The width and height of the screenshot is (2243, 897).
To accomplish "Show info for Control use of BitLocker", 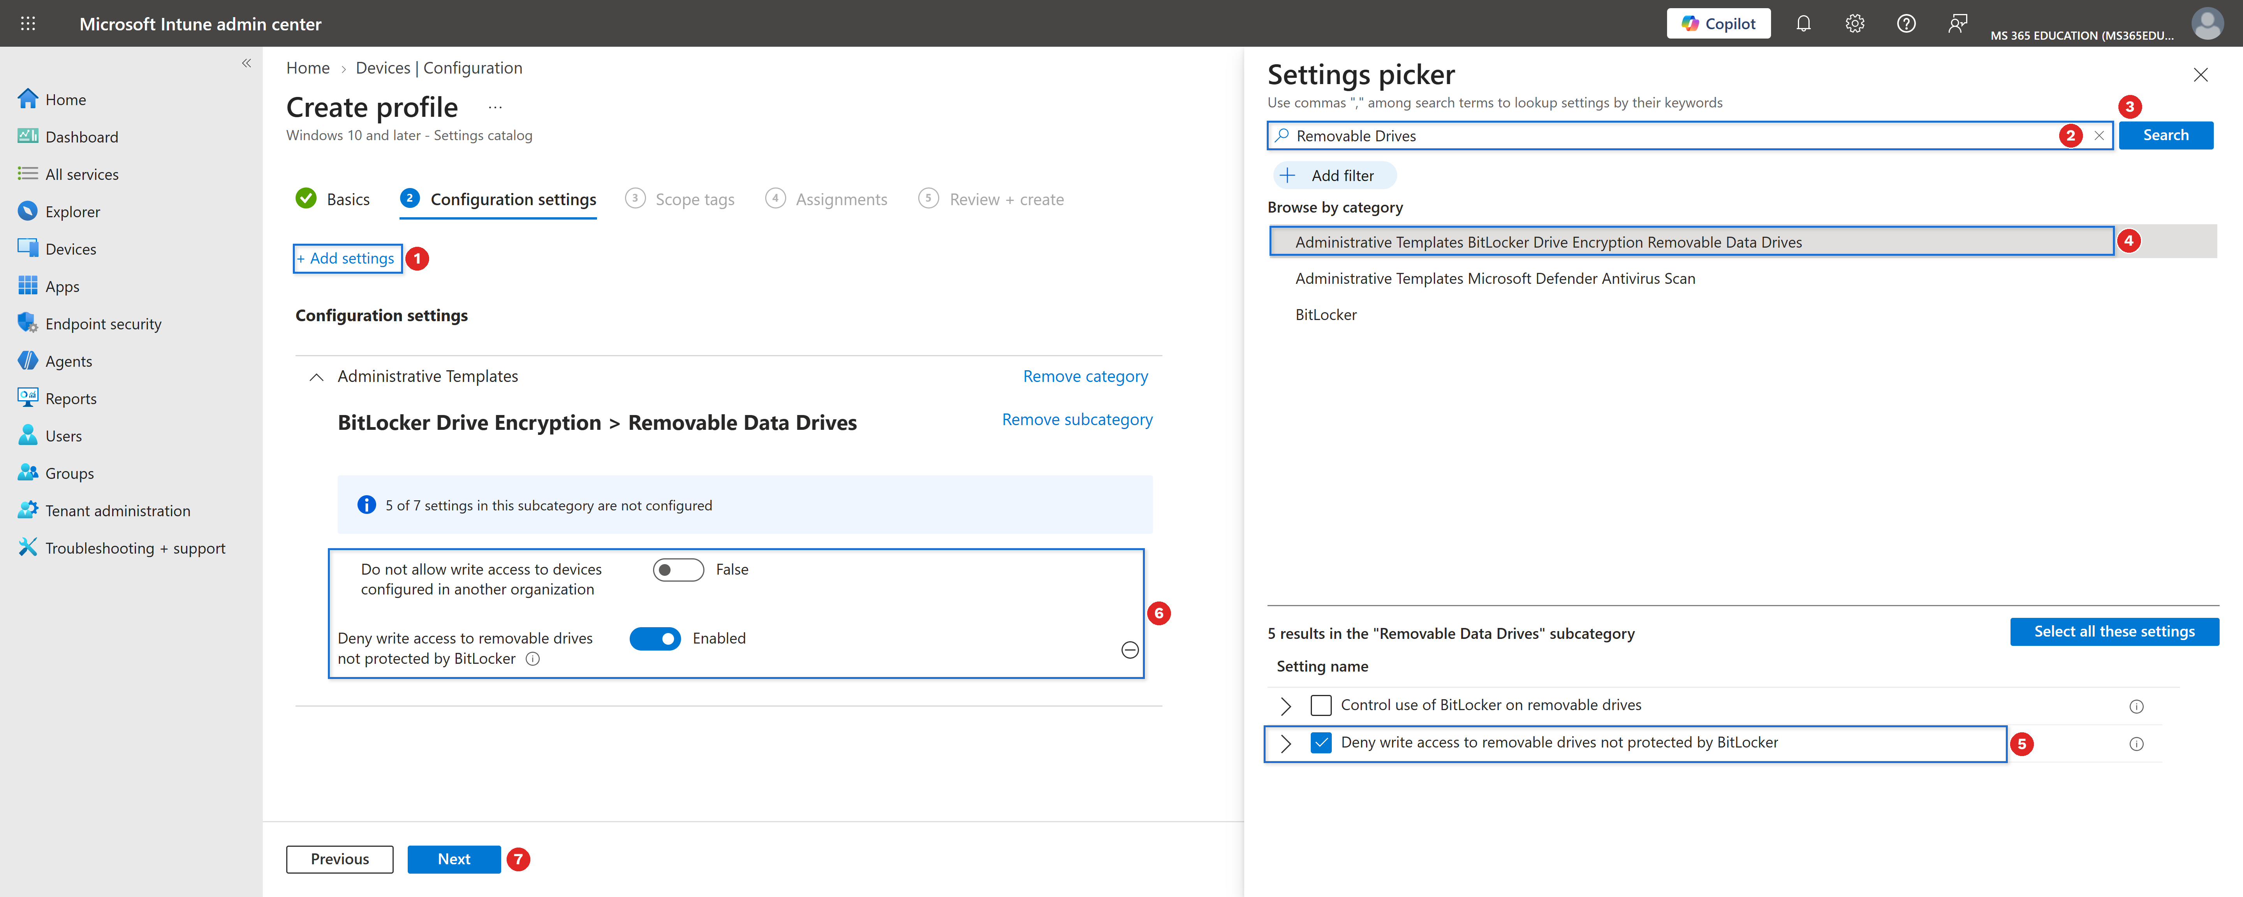I will (x=2136, y=707).
